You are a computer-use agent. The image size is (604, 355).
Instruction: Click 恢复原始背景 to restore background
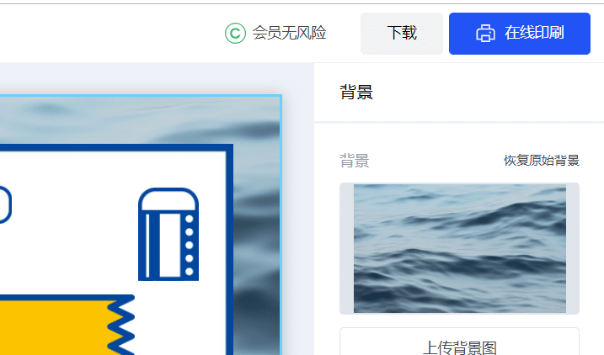(542, 161)
